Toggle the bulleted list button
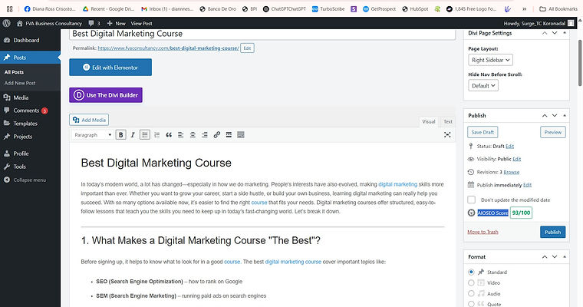 click(x=145, y=135)
